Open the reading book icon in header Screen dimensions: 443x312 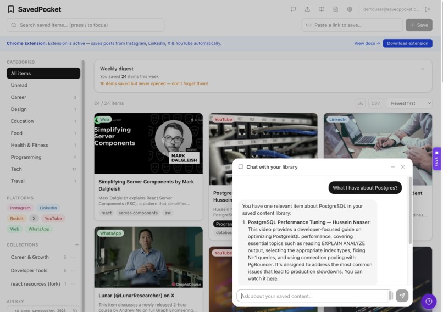[321, 9]
